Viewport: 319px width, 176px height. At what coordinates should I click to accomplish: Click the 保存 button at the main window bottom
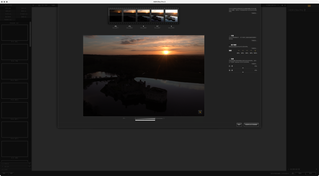coord(310,174)
